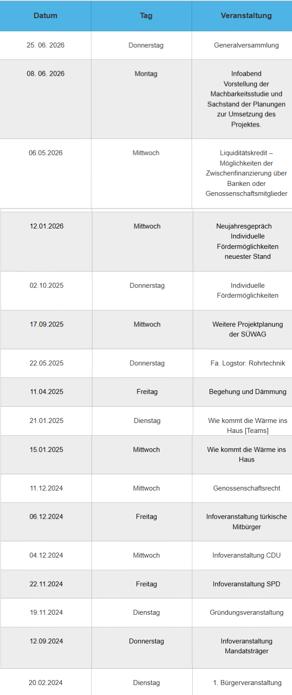Click the Veranstaltung column header
This screenshot has width=292, height=695.
click(x=246, y=16)
